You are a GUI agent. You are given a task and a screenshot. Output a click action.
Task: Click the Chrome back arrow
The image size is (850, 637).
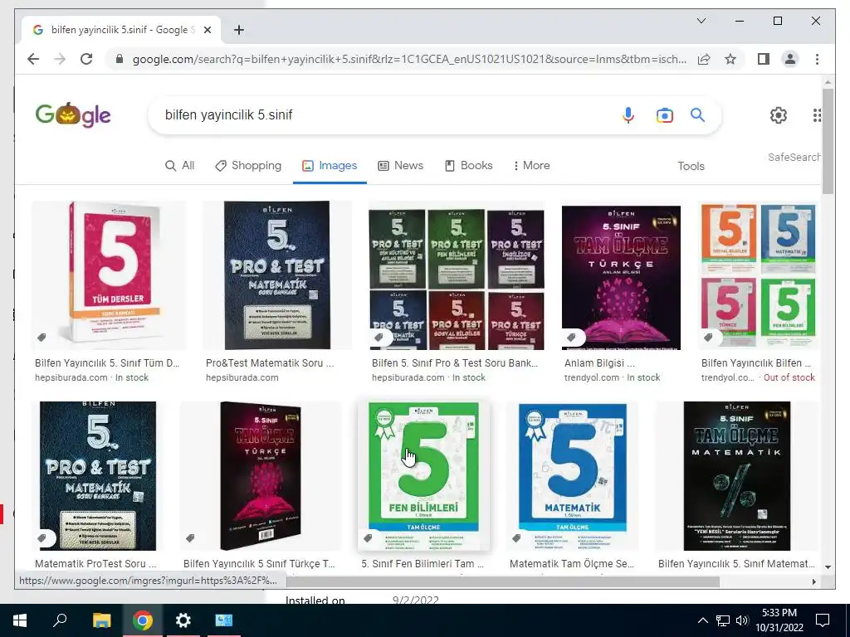[33, 59]
